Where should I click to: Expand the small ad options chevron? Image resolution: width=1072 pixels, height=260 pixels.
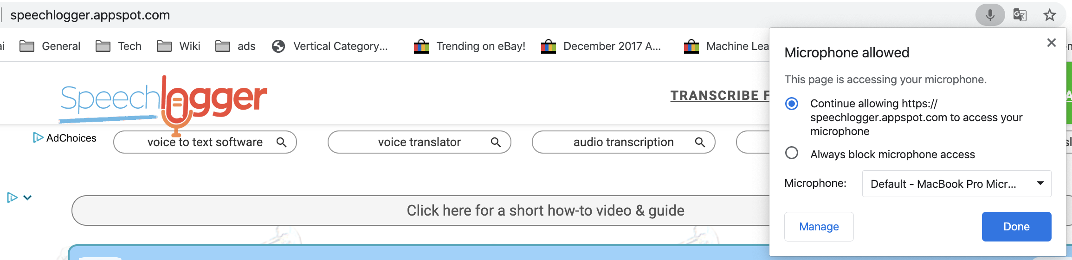[27, 198]
